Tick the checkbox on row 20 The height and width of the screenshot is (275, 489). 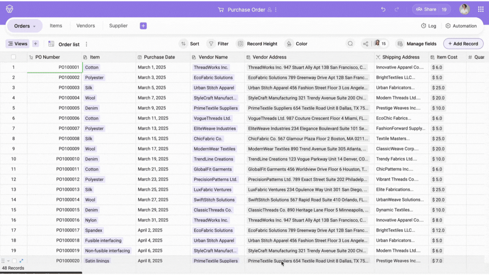(14, 261)
